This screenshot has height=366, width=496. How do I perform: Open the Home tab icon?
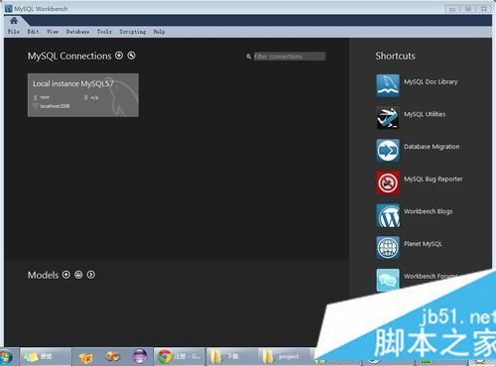coord(14,21)
